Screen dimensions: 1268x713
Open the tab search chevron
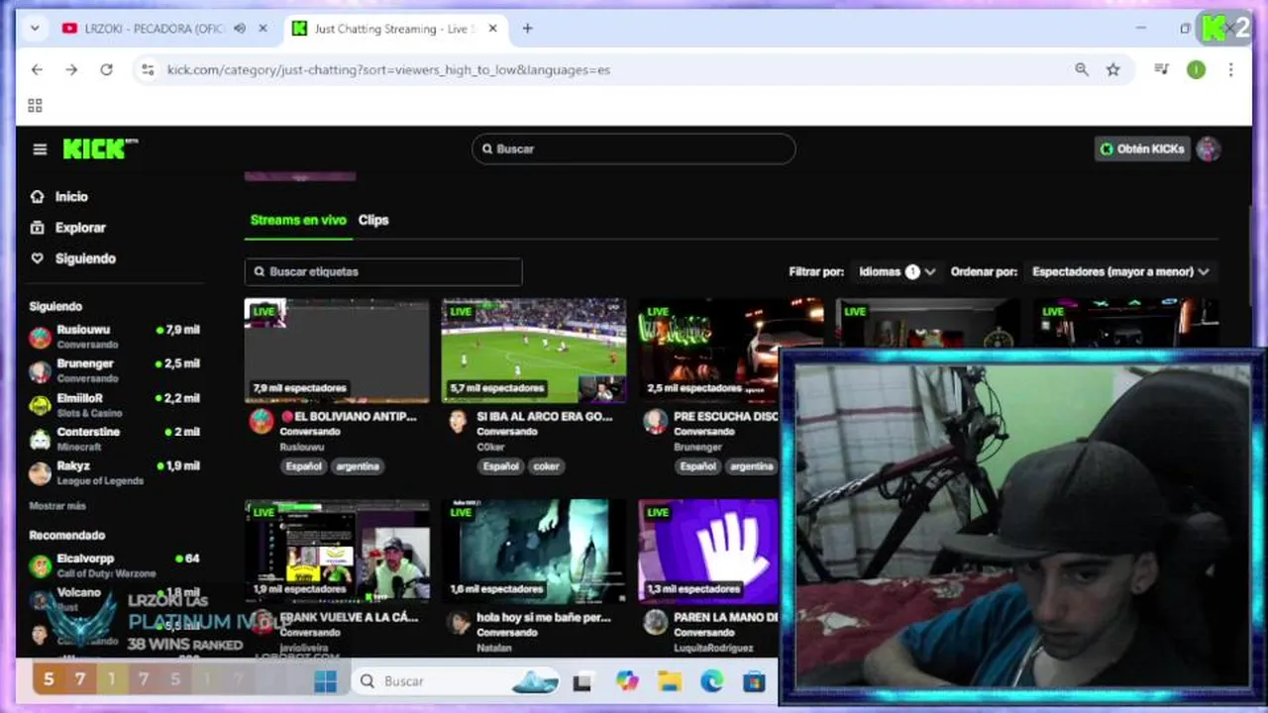(x=35, y=29)
